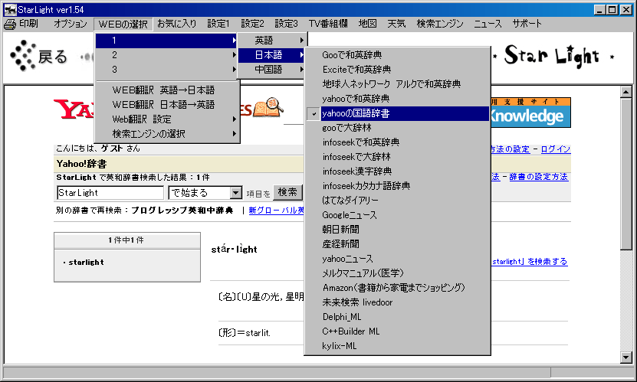
Task: Select checked menu item yahooの国語辞書
Action: (x=397, y=113)
